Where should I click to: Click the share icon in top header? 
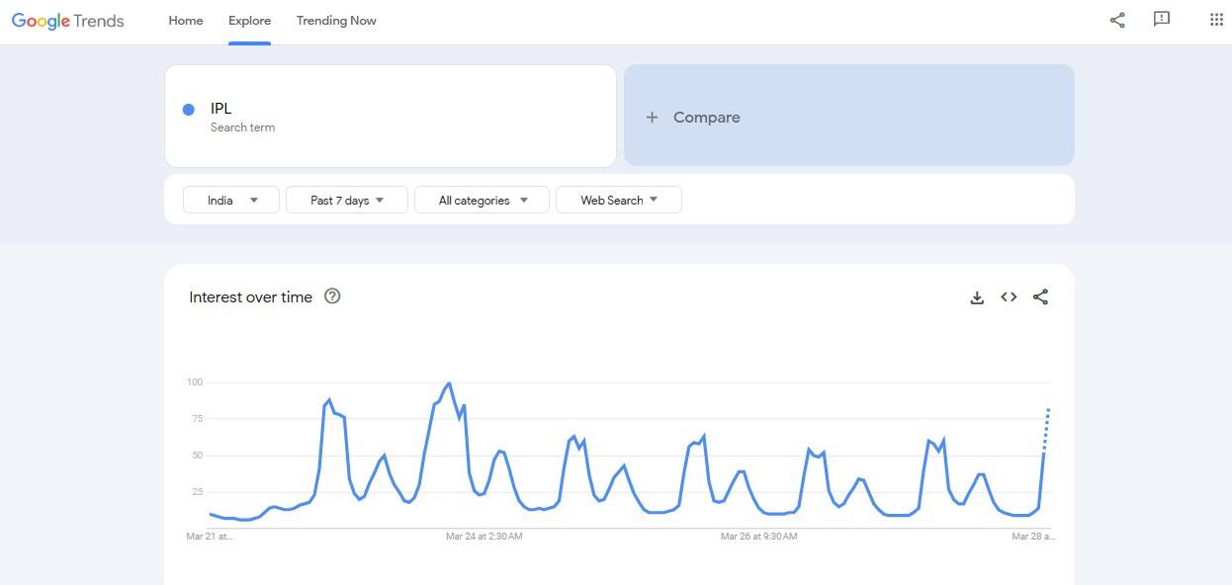coord(1117,20)
